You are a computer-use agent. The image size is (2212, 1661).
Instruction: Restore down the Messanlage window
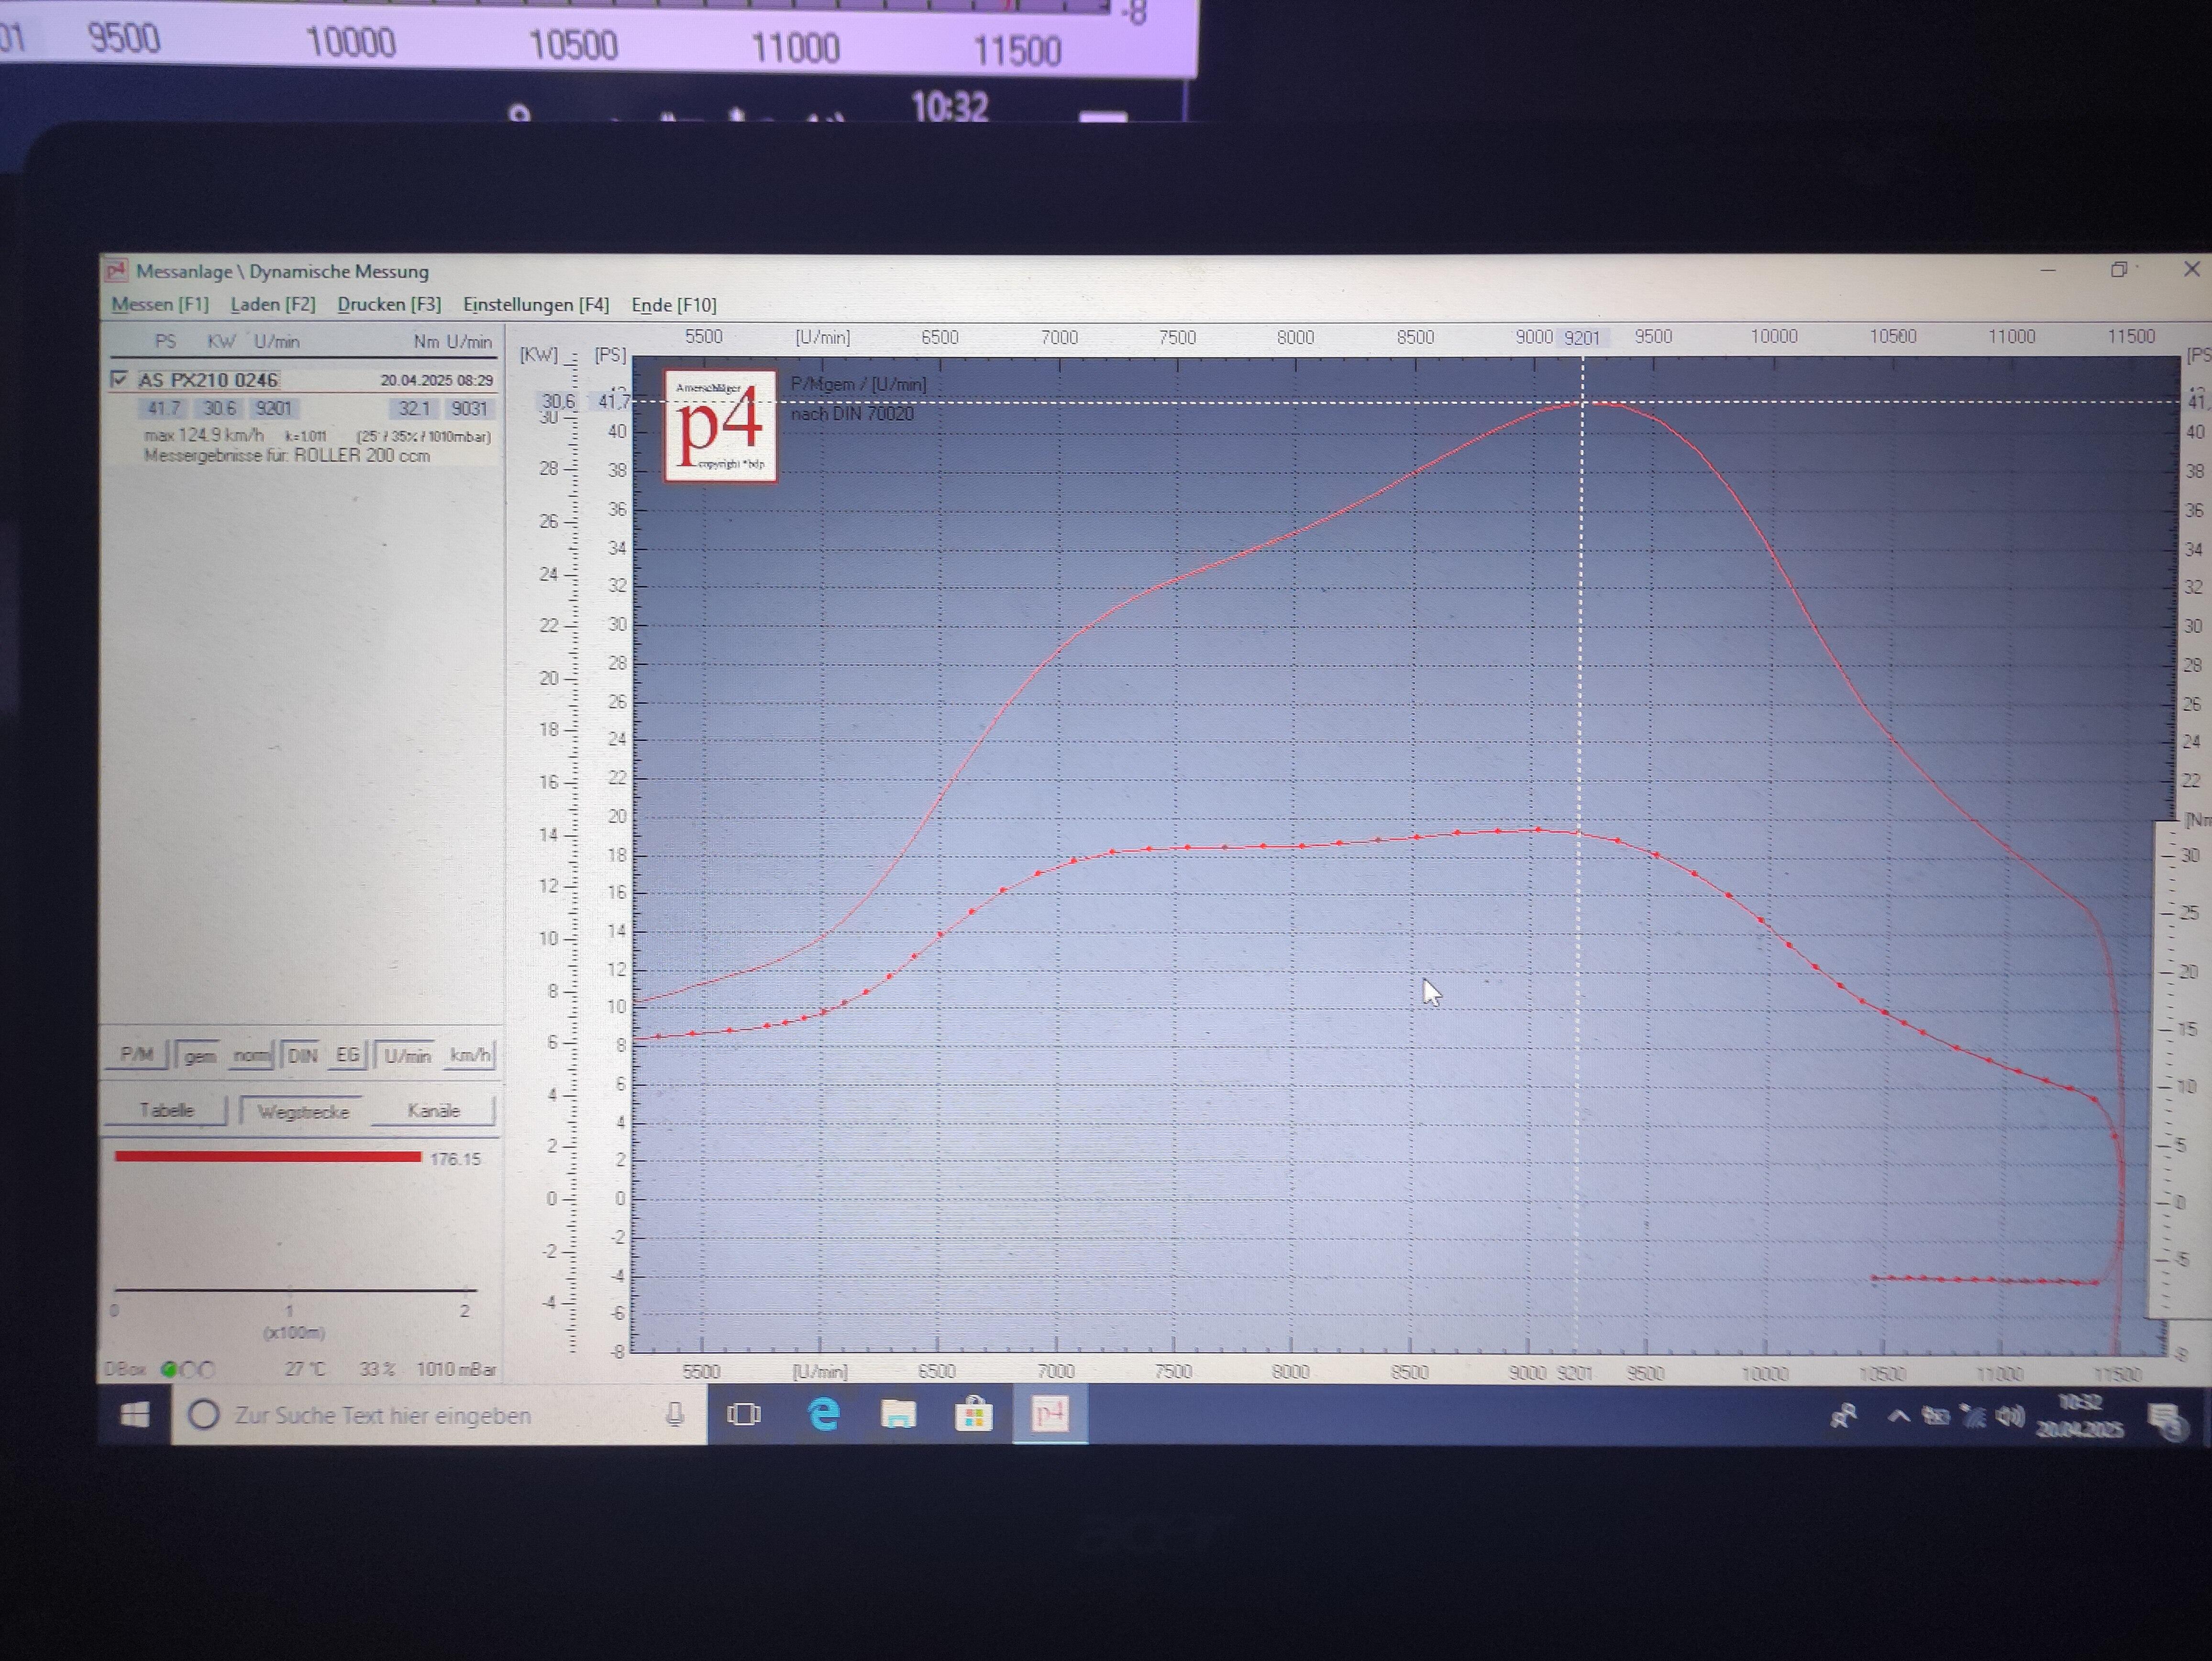tap(2118, 270)
